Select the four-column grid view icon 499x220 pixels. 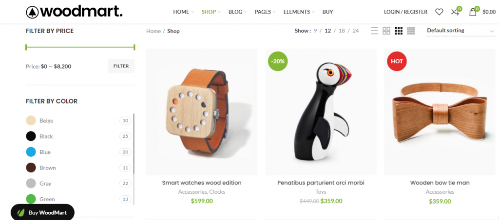(411, 31)
